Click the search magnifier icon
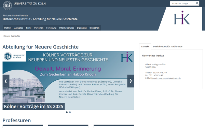This screenshot has height=128, width=205. [x=197, y=3]
